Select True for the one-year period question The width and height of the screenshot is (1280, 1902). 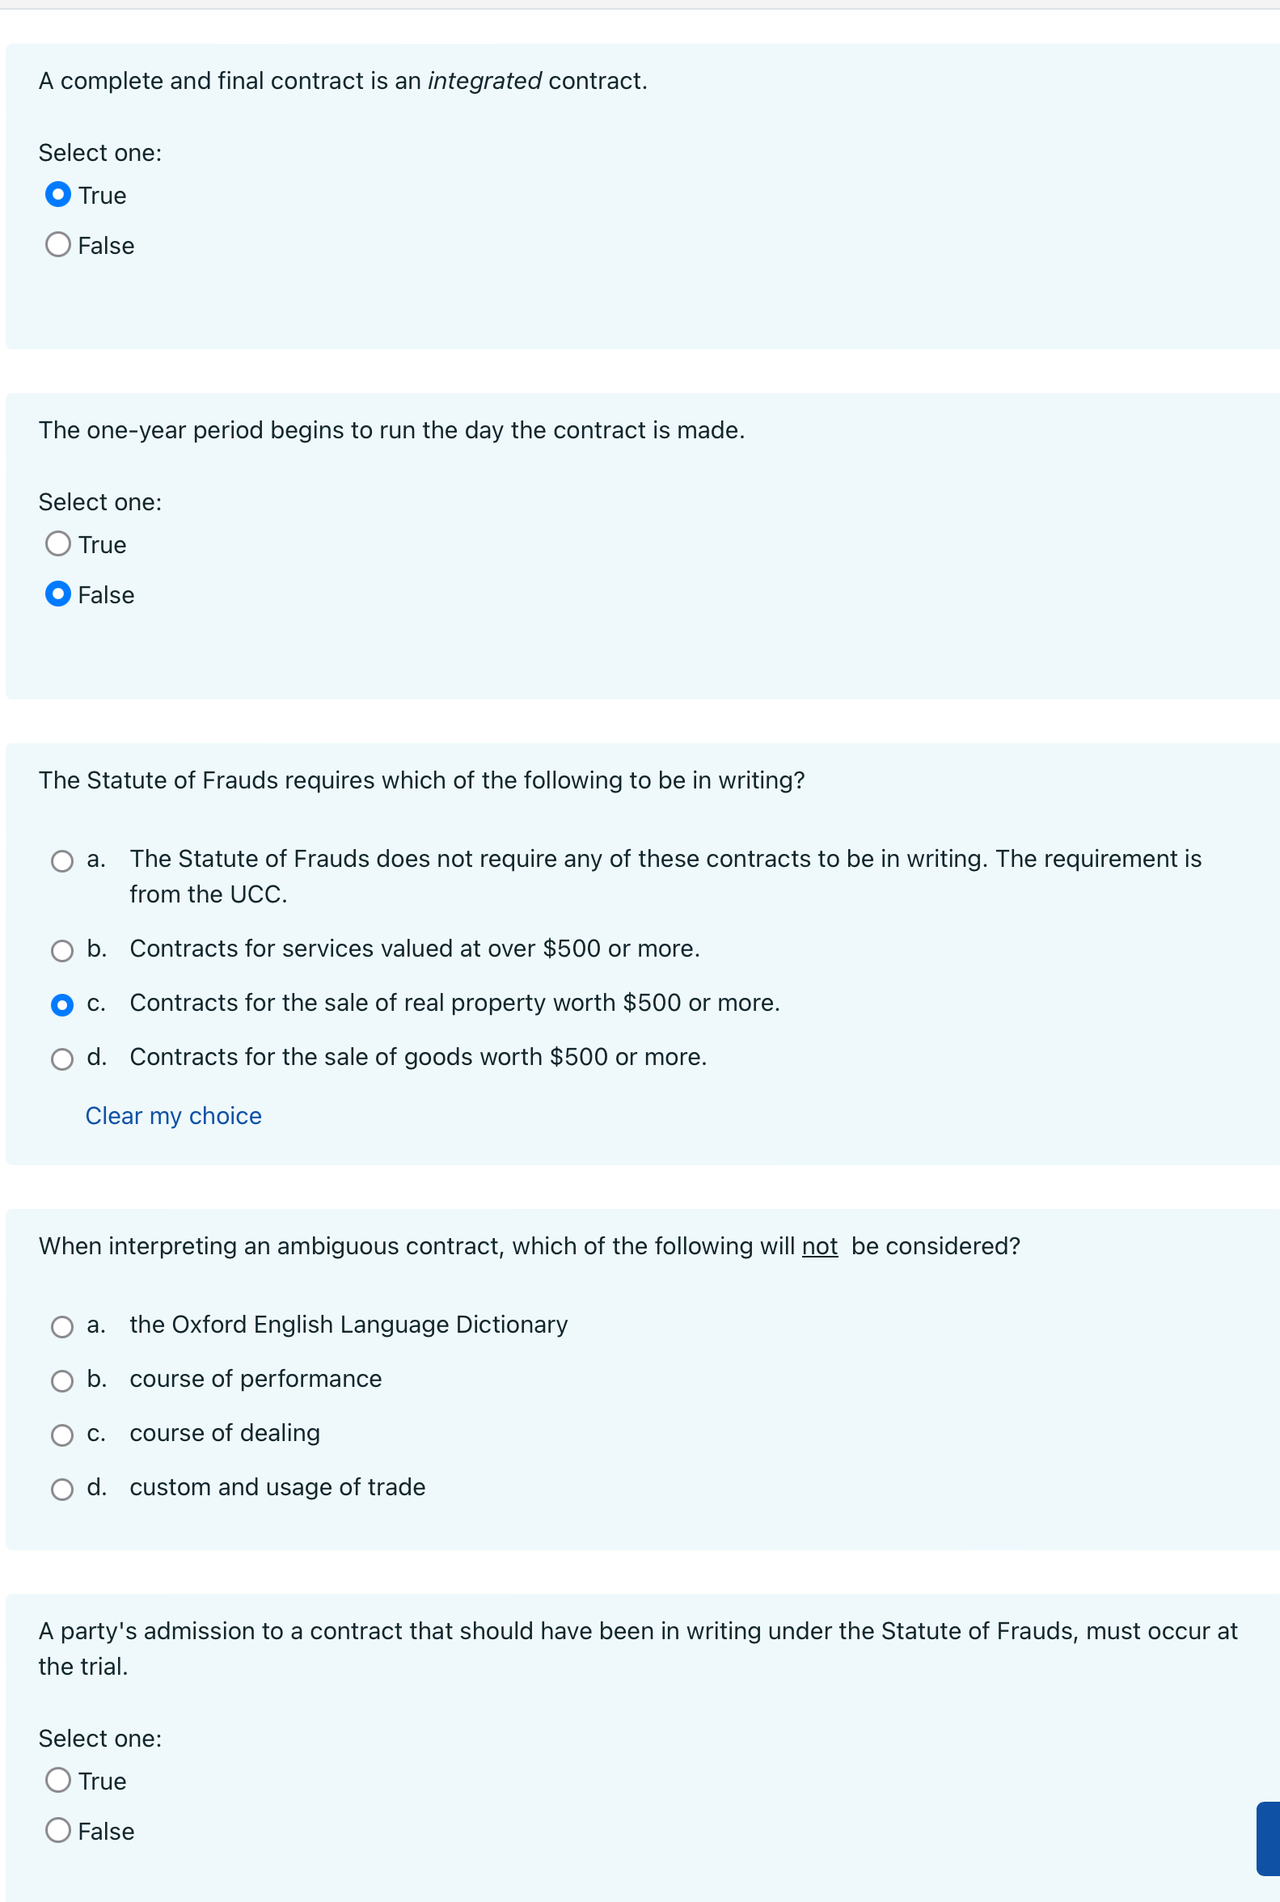coord(57,543)
